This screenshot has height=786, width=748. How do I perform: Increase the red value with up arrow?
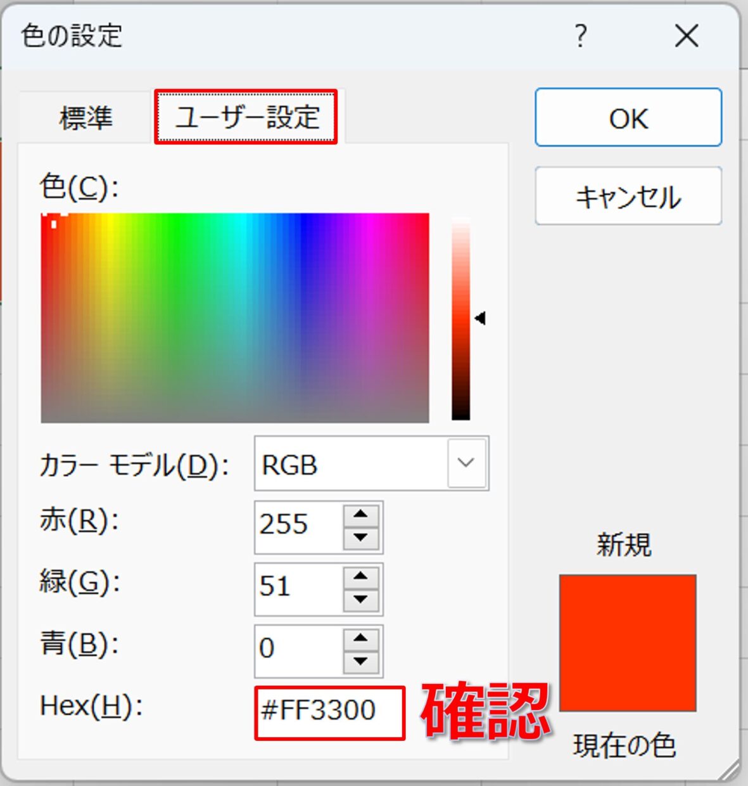pyautogui.click(x=361, y=514)
